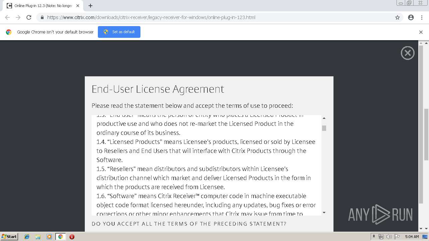Open the Chrome profile avatar menu
Viewport: 429px width, 241px height.
coord(411,17)
